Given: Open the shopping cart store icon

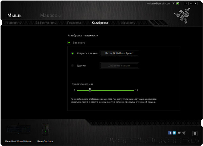Looking at the screenshot, I should [179, 133].
